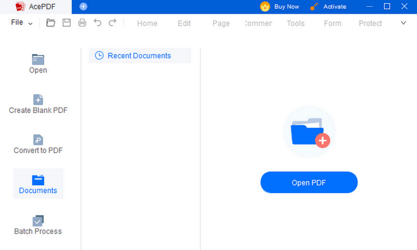Minimize the AcePDF window
The width and height of the screenshot is (417, 250).
(x=370, y=7)
